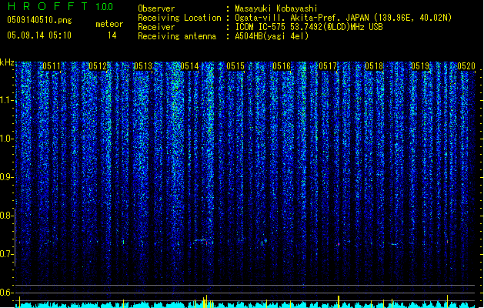Click the receiver ICOM IC-575 text

point(309,27)
